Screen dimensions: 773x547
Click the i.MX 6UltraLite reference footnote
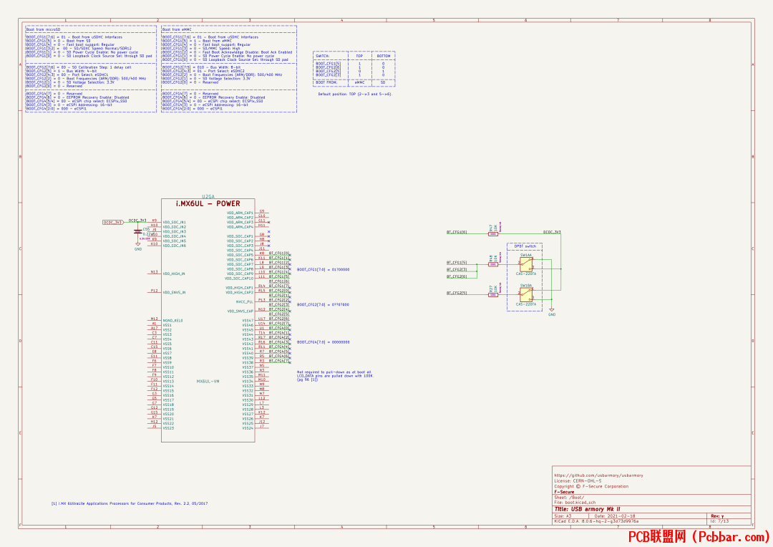click(x=130, y=503)
